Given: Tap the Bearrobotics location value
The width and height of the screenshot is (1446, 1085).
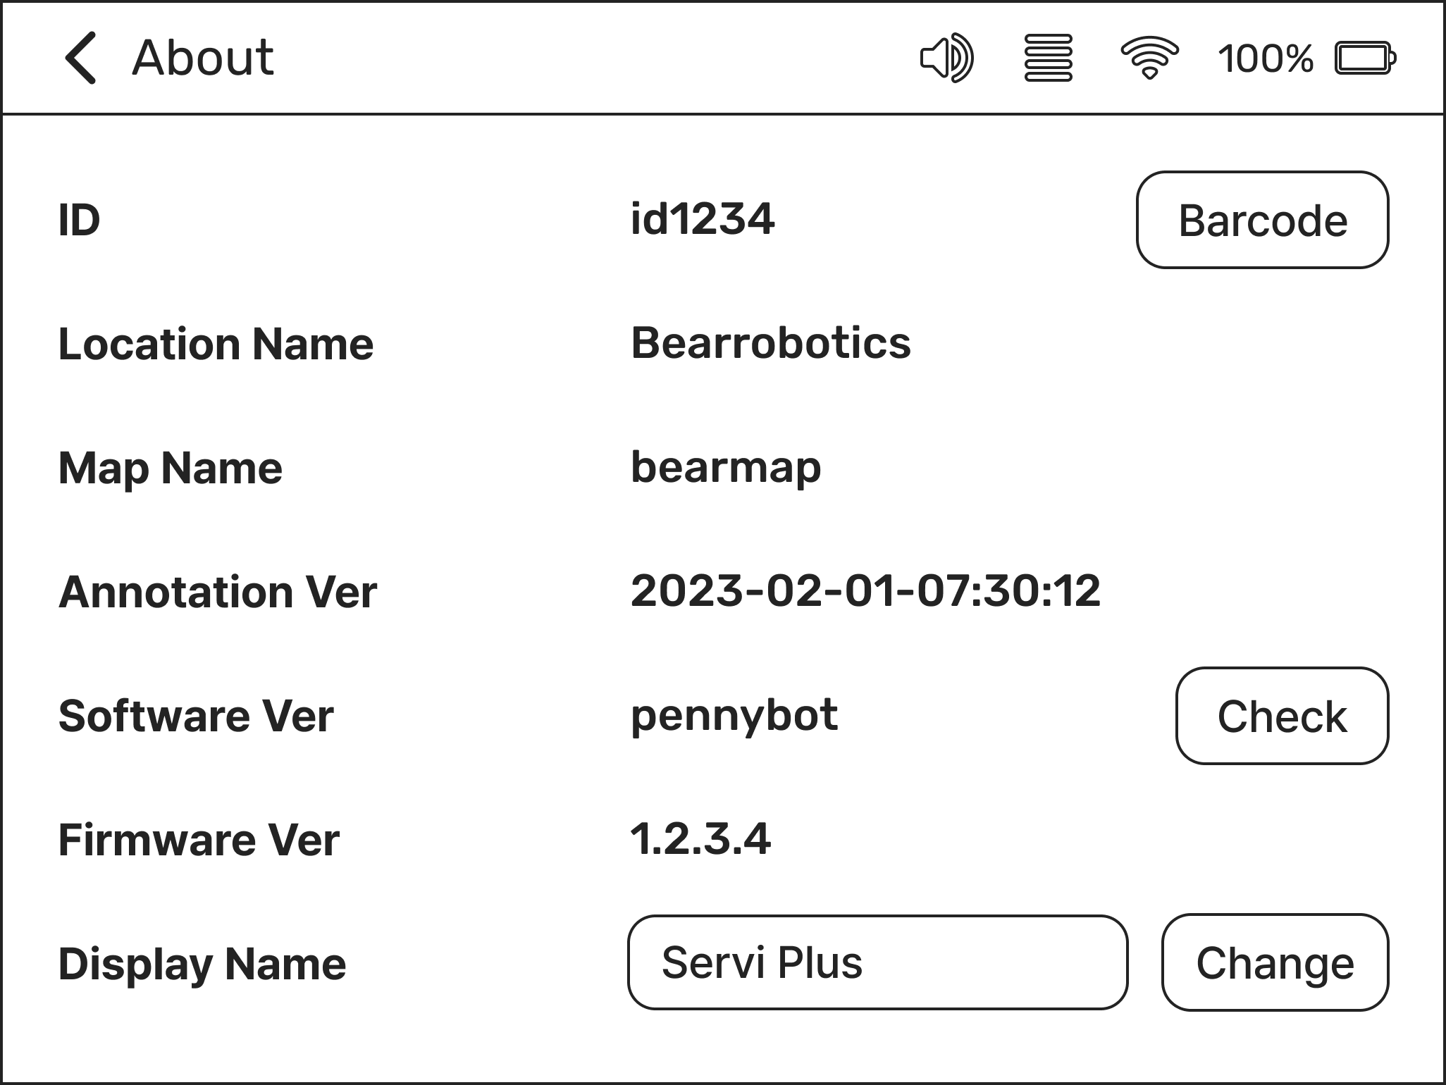Looking at the screenshot, I should coord(770,344).
